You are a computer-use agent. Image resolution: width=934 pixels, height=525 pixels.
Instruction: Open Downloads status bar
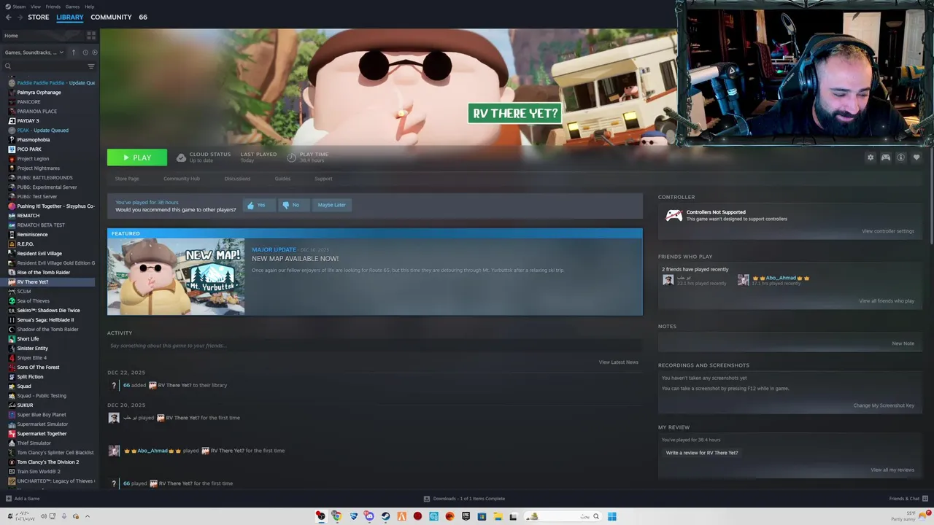464,499
